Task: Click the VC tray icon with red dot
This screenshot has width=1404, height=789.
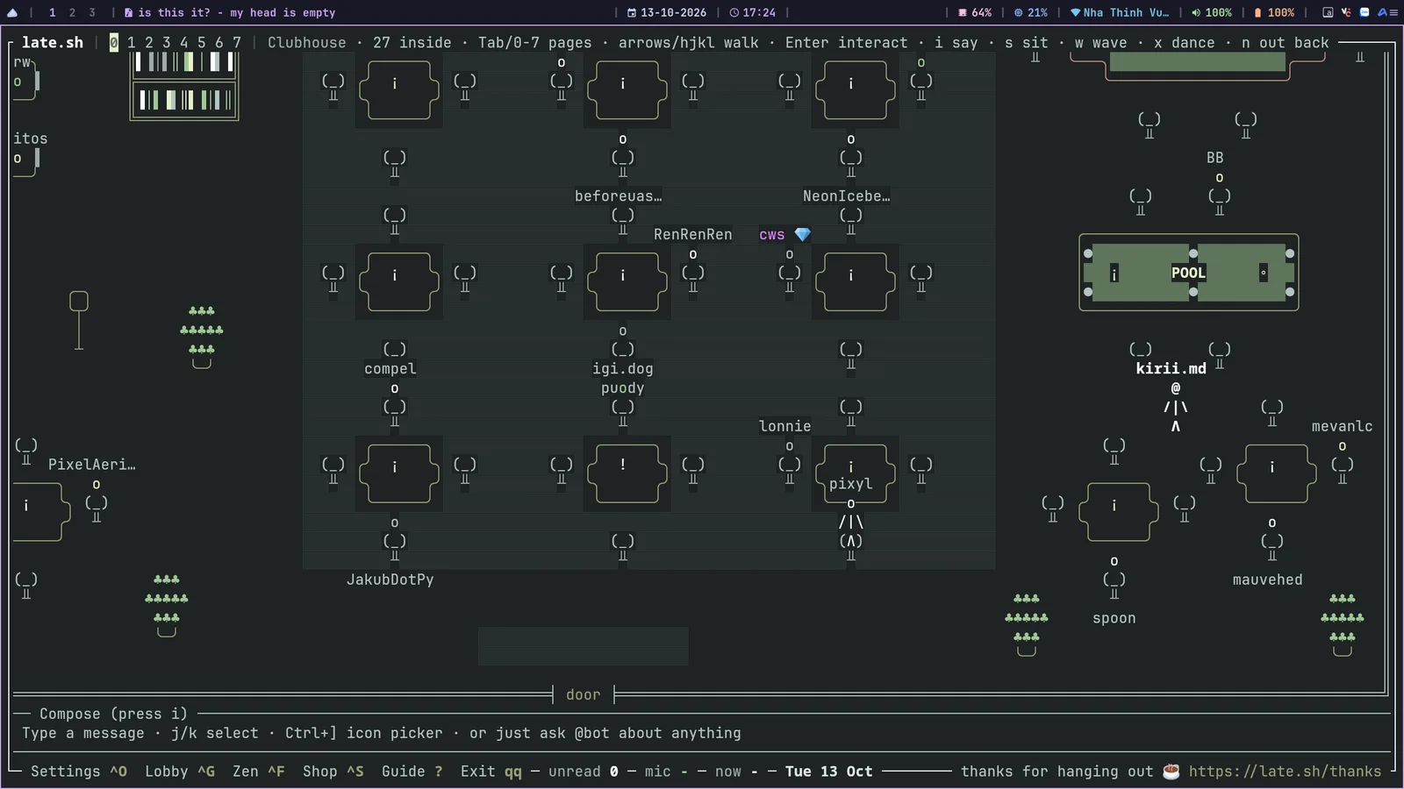Action: pos(1346,12)
